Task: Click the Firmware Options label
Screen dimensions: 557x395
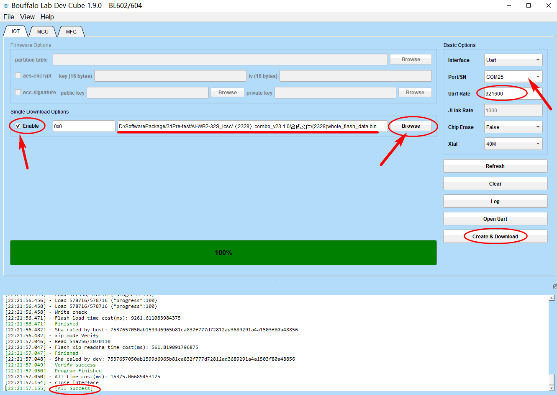Action: [x=31, y=45]
